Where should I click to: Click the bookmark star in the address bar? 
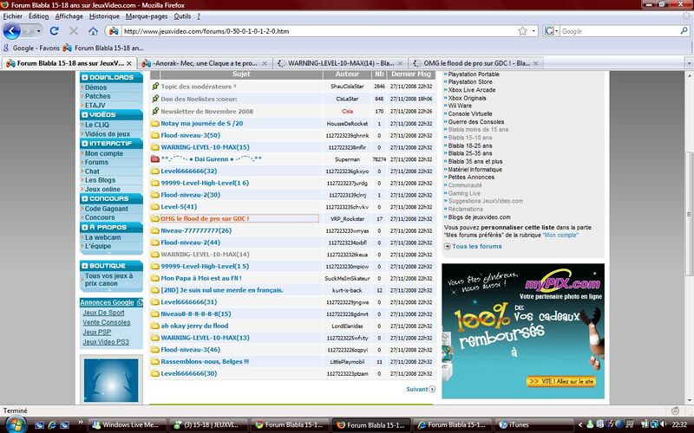[x=522, y=31]
